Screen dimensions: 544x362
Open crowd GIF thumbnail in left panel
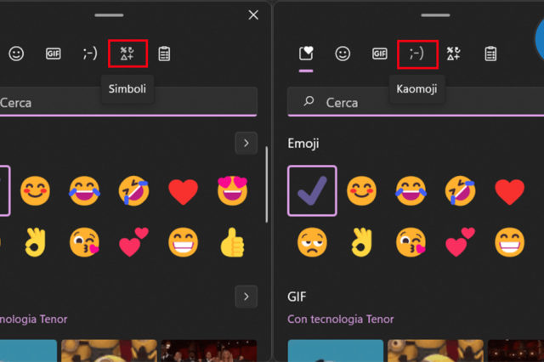(209, 351)
